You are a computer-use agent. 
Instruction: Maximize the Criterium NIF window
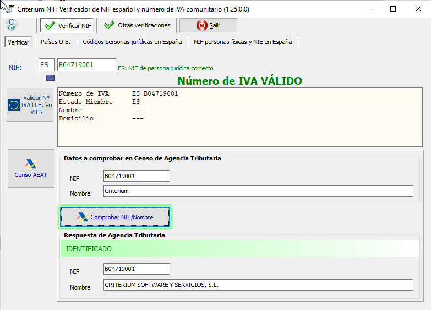point(393,9)
